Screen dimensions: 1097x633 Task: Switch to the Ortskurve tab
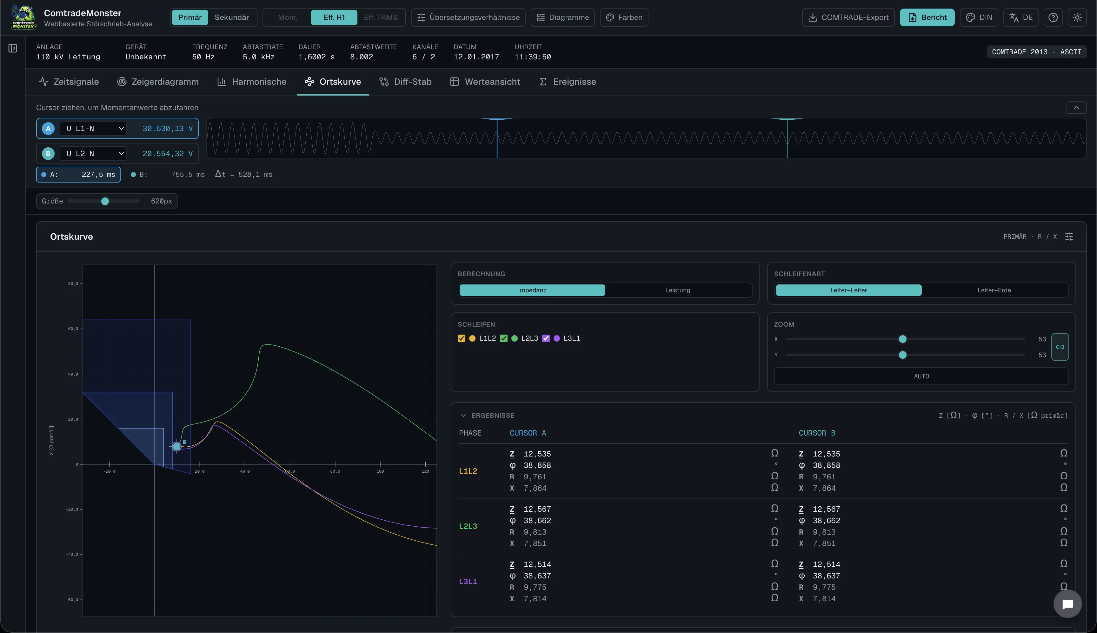pyautogui.click(x=333, y=82)
